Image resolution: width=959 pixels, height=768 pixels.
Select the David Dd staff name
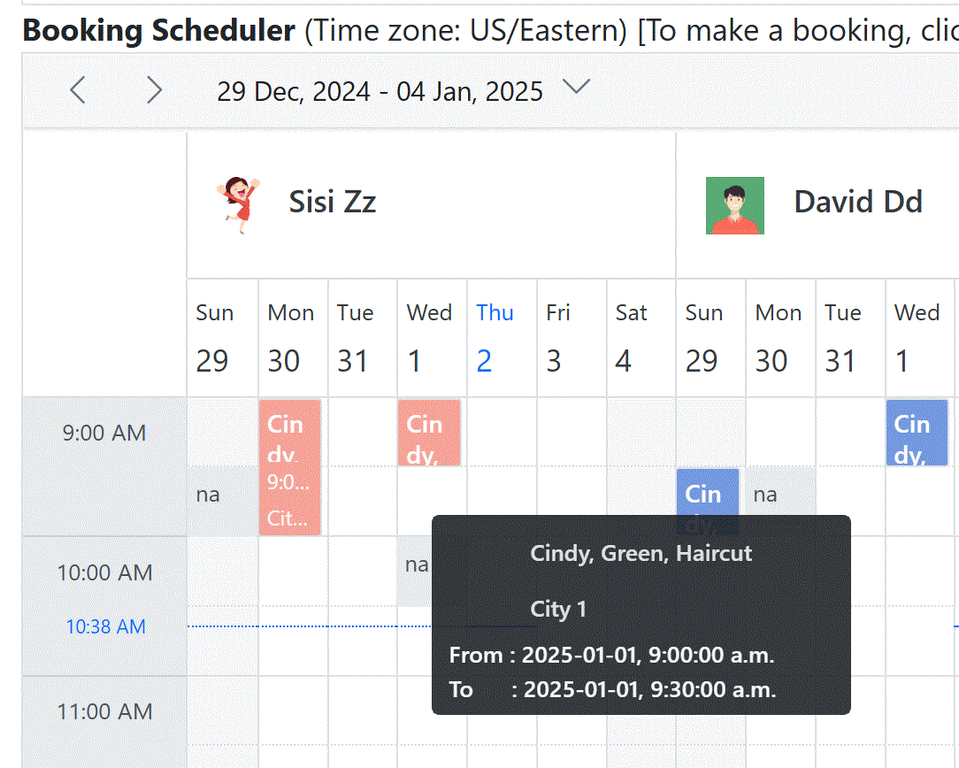pos(857,203)
